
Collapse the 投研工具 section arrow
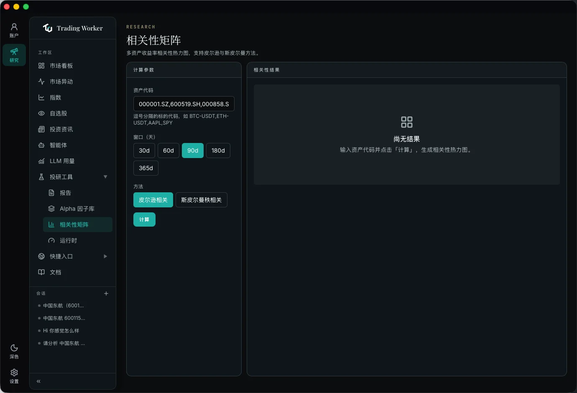[x=105, y=177]
